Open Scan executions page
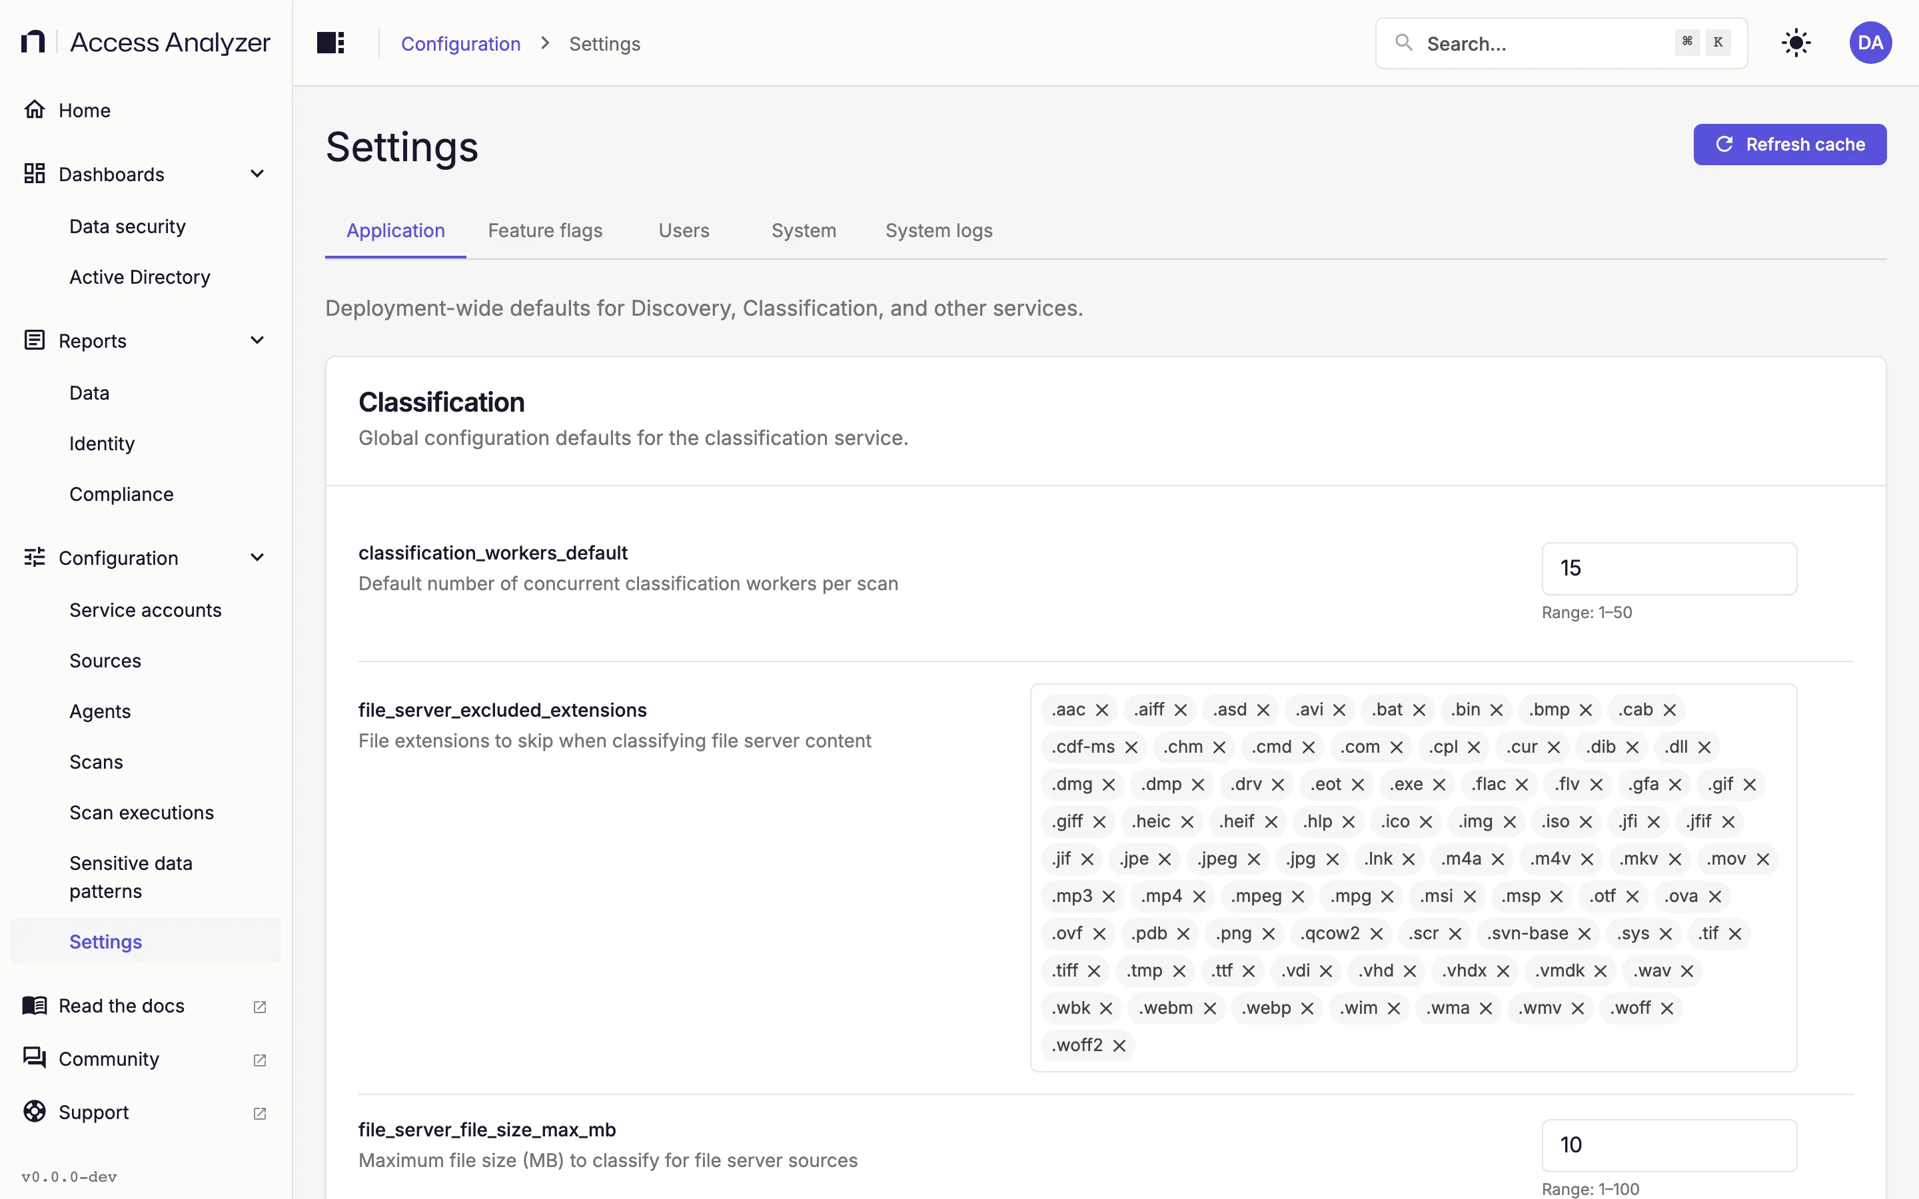1919x1199 pixels. point(141,813)
